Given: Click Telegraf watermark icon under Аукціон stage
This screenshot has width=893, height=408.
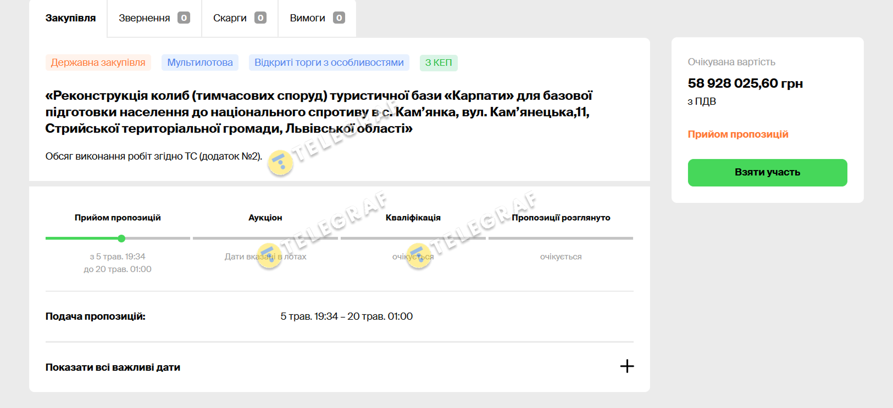Looking at the screenshot, I should pyautogui.click(x=269, y=256).
